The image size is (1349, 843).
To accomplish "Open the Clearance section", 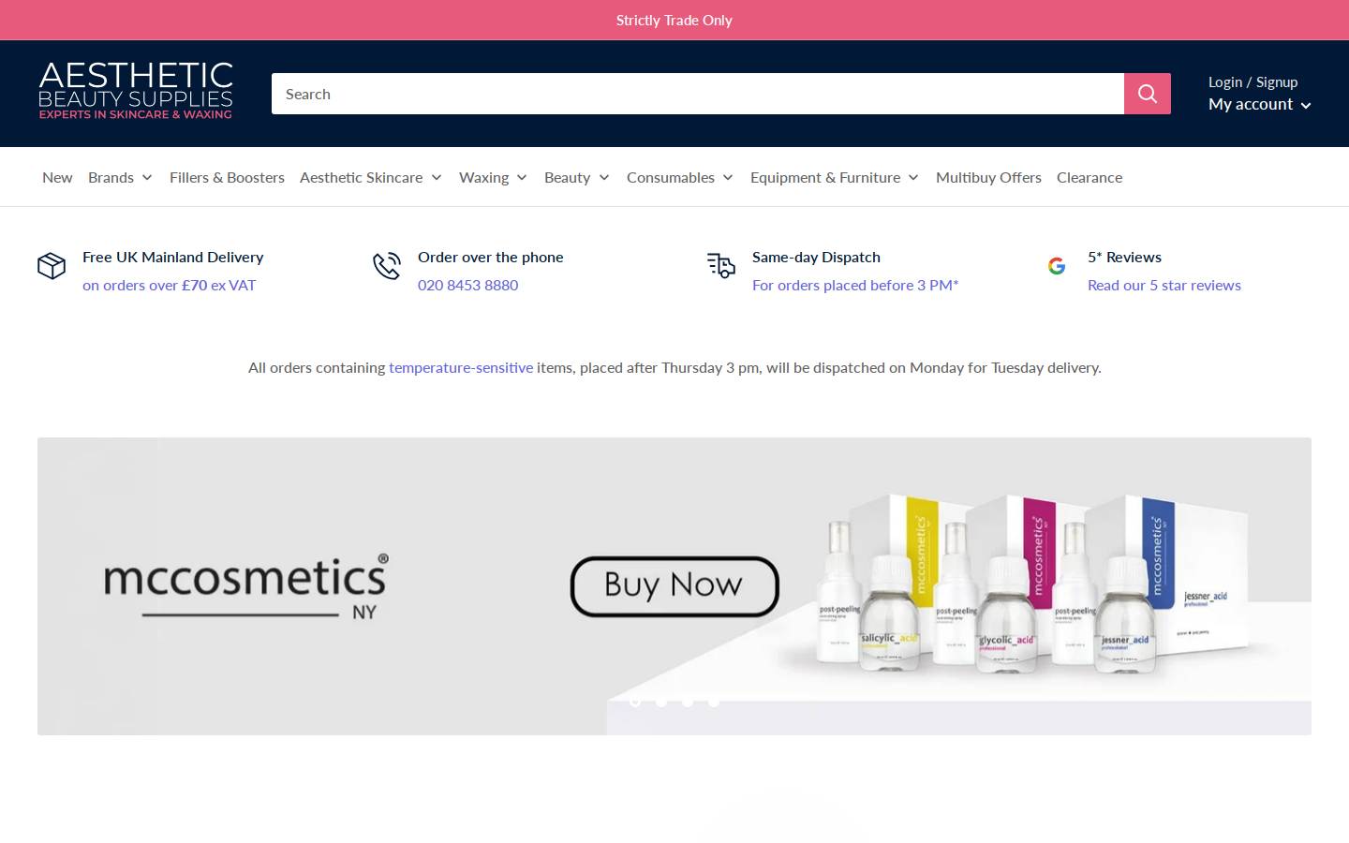I will [1090, 177].
